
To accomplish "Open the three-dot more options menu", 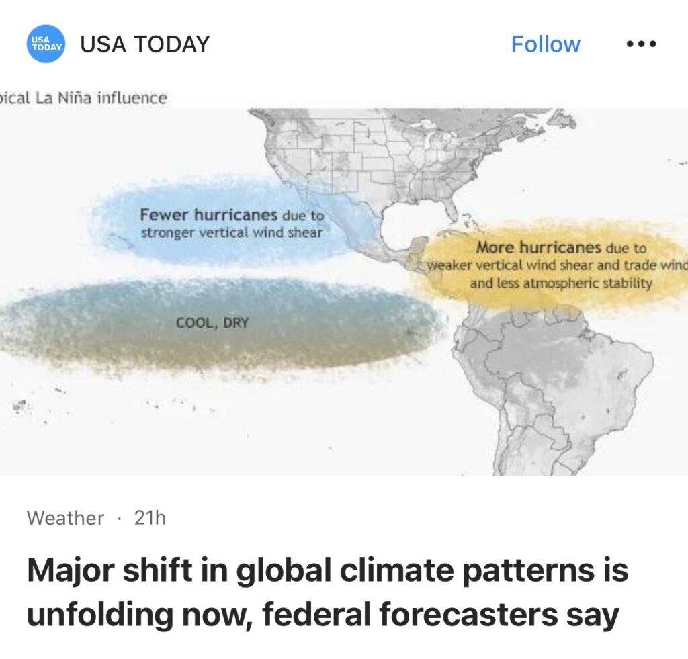I will (x=640, y=44).
